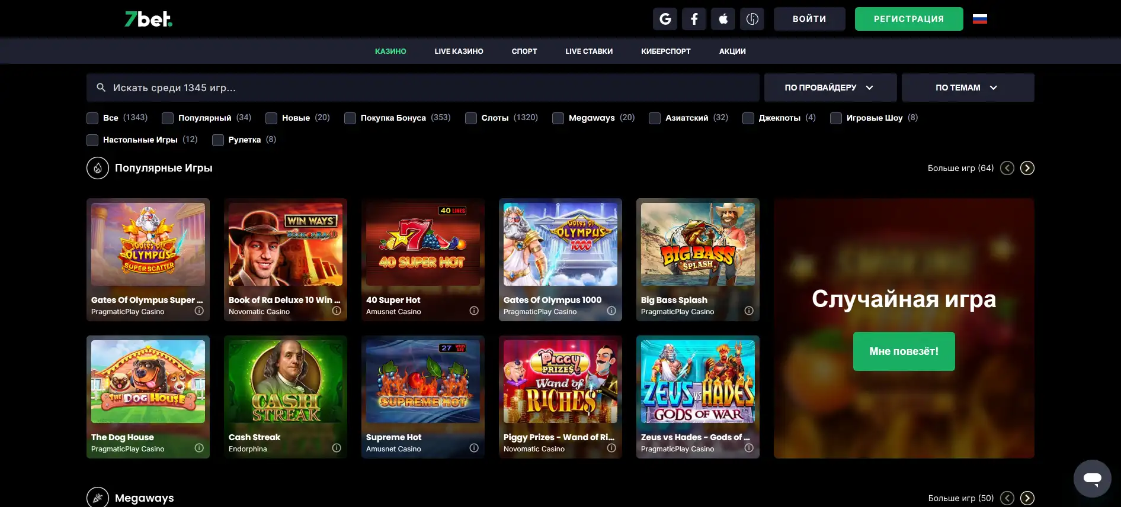Check the Игровые Шоу filter checkbox
Viewport: 1121px width, 507px height.
tap(836, 118)
